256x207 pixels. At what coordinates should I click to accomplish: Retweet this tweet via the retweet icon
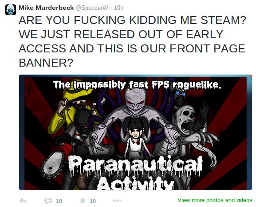pos(48,201)
